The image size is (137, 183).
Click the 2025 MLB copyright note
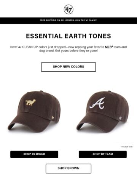[x=126, y=147]
